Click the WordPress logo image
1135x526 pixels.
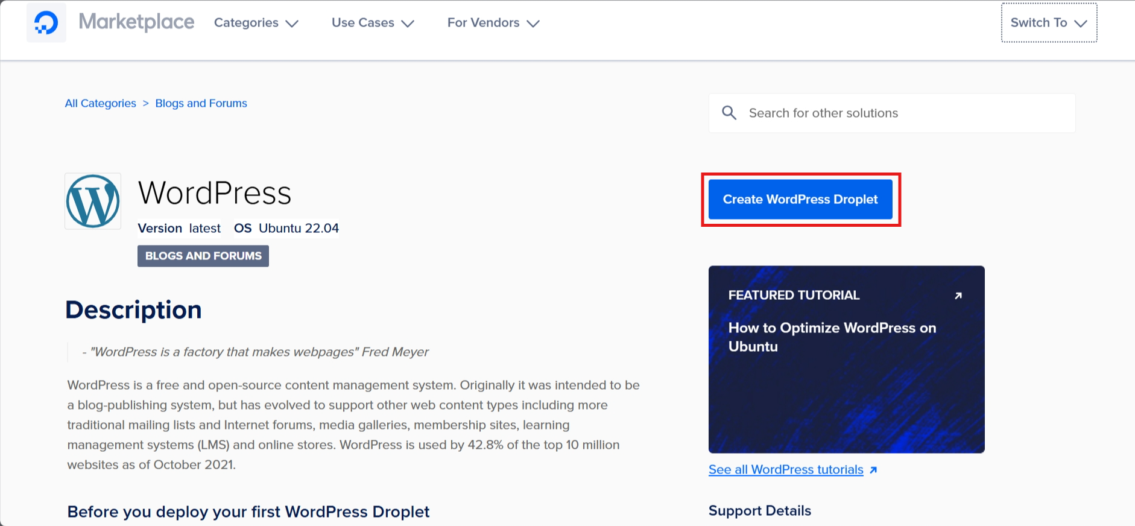(93, 201)
